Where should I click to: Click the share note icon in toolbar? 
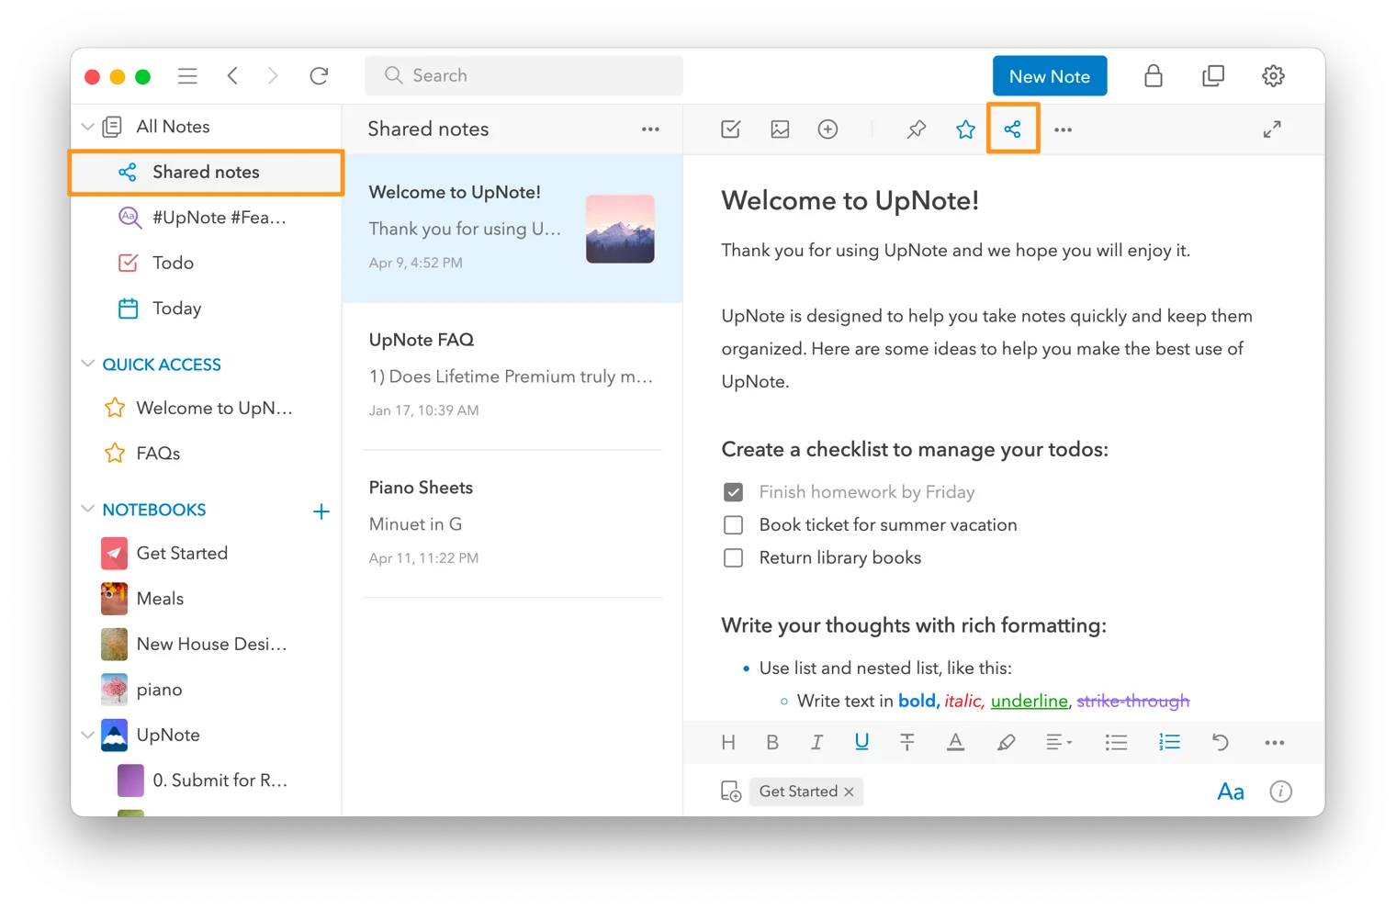tap(1012, 129)
